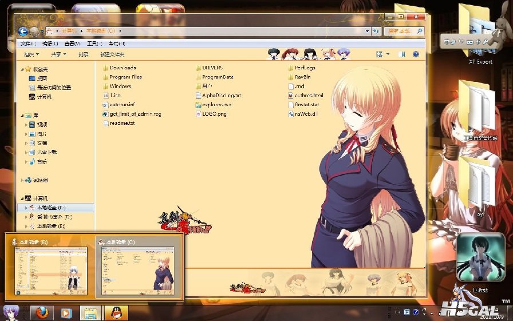The height and width of the screenshot is (321, 513).
Task: Select the Downloads folder icon
Action: [x=105, y=68]
